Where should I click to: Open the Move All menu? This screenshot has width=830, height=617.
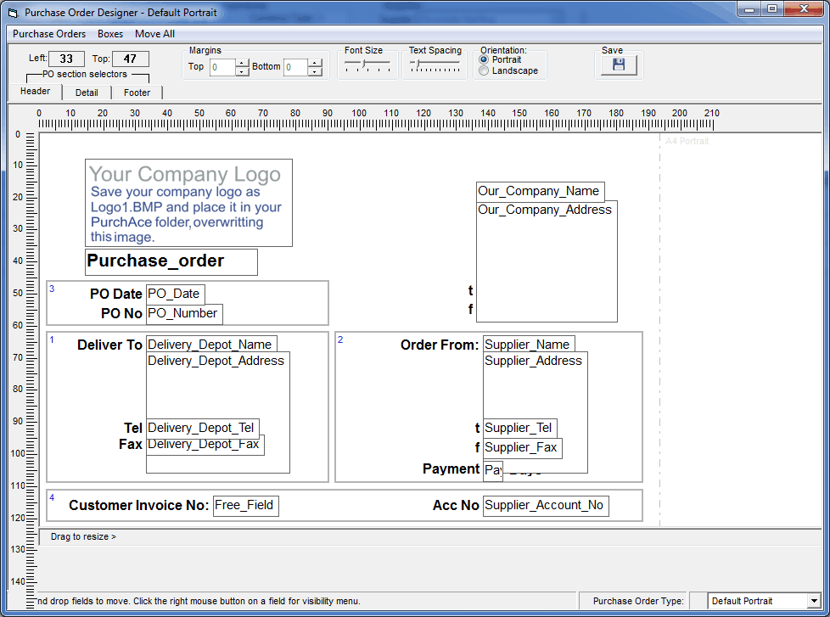(x=154, y=34)
